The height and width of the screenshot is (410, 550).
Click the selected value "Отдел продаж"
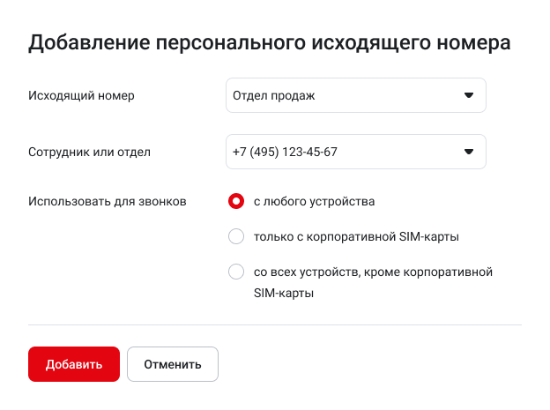click(274, 95)
